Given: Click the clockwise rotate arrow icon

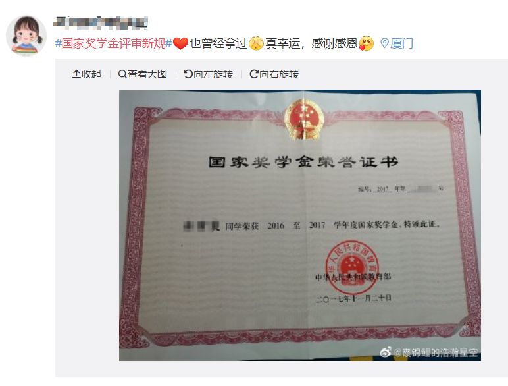Looking at the screenshot, I should [254, 74].
